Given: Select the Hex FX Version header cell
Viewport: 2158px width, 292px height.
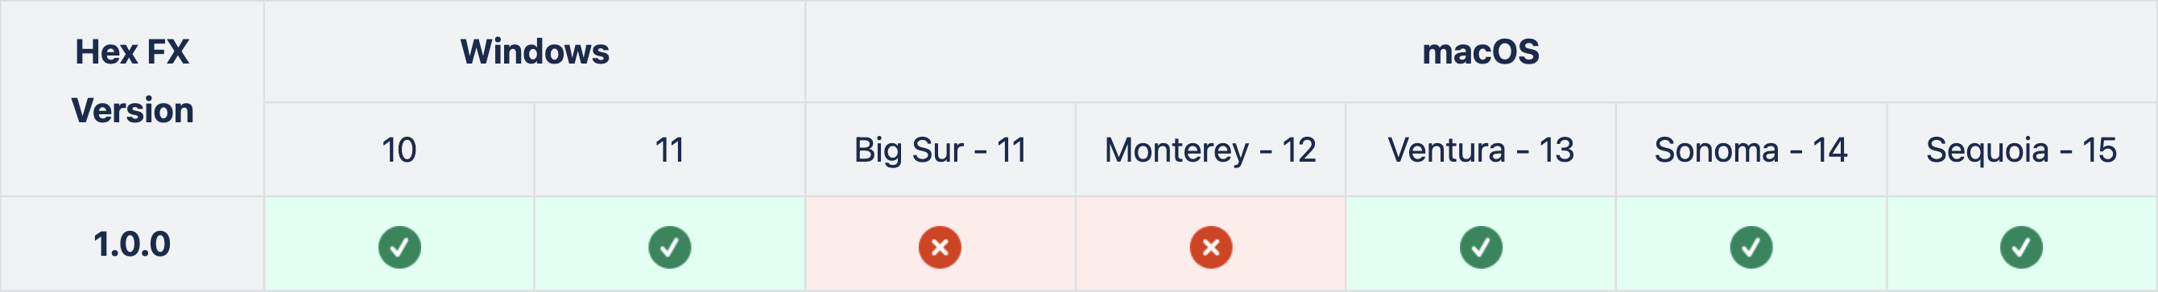Looking at the screenshot, I should (x=132, y=99).
